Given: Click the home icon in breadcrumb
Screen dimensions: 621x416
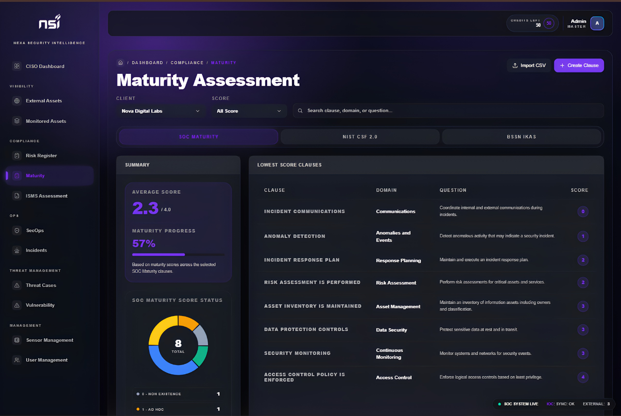Looking at the screenshot, I should (x=121, y=63).
